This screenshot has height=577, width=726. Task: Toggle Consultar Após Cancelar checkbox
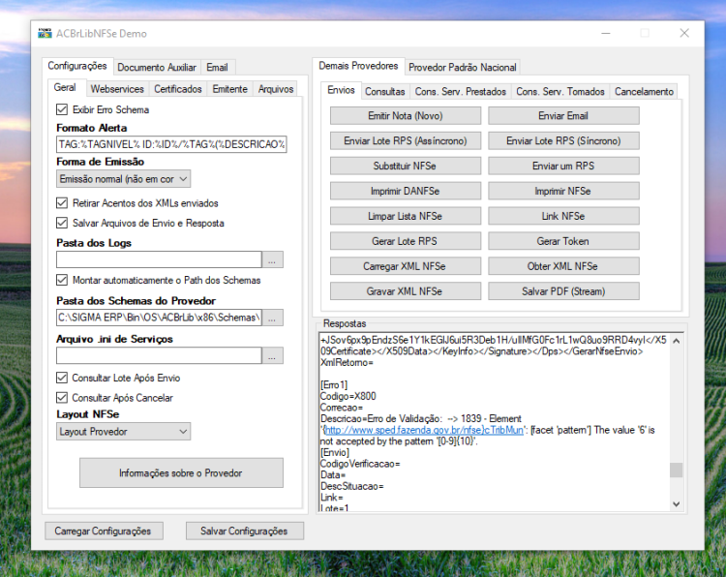pyautogui.click(x=62, y=397)
